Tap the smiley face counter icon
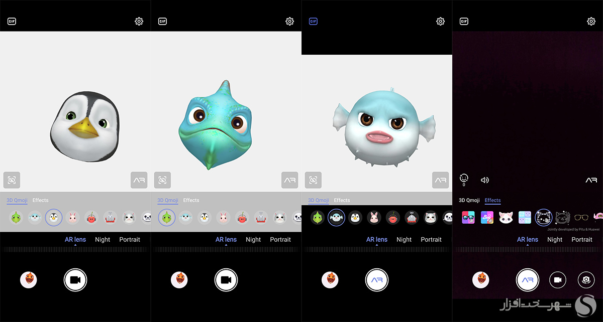This screenshot has width=603, height=322. [x=464, y=179]
